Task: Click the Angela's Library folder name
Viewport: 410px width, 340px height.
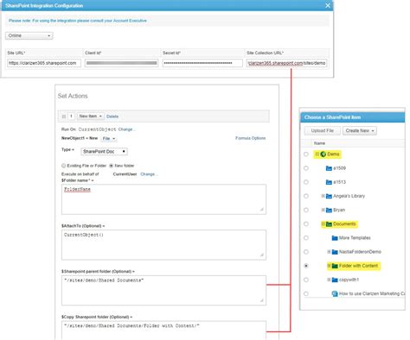Action: point(349,196)
